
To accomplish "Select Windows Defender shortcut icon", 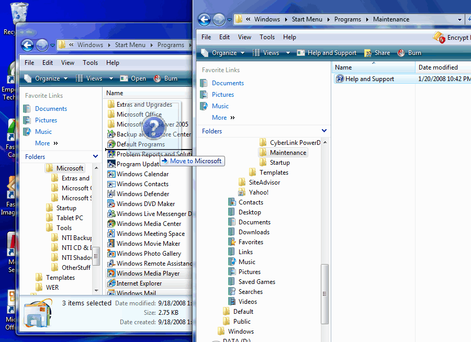I will coord(111,194).
